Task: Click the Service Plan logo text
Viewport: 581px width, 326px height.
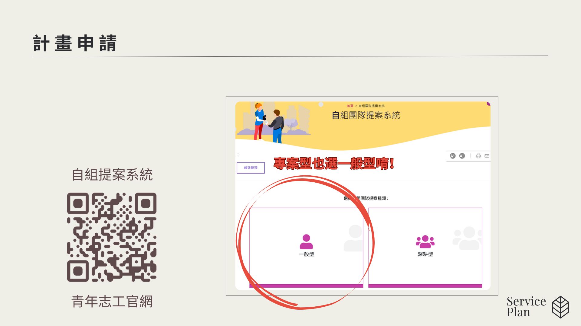Action: tap(526, 307)
